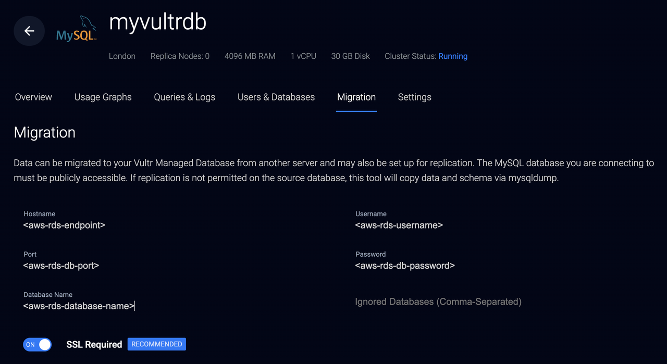Click the Migration section heading
667x364 pixels.
pos(45,132)
